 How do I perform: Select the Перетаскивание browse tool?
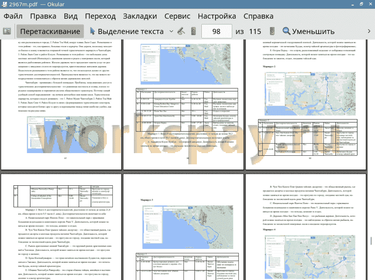coord(50,31)
